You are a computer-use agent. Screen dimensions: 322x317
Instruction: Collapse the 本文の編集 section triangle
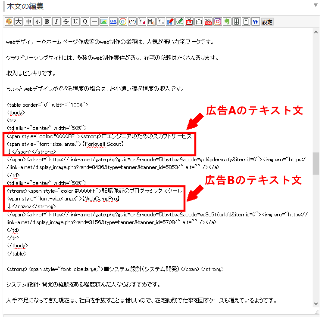point(316,5)
